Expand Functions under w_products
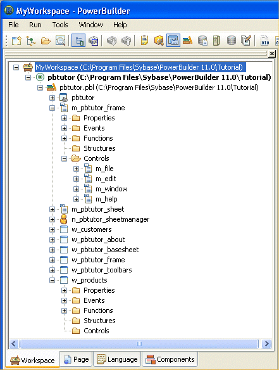Screen dimensions: 279x370 tap(64, 311)
